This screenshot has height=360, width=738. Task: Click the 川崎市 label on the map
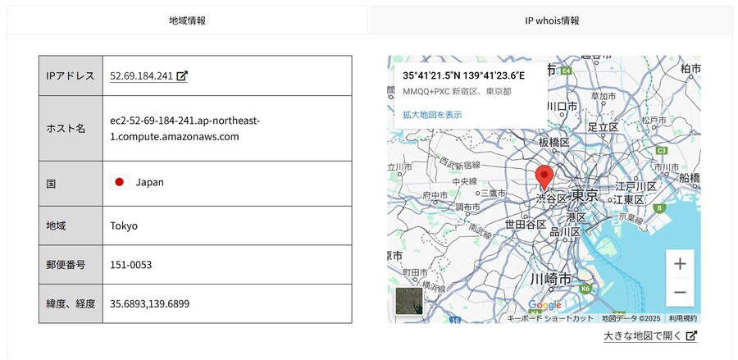(550, 279)
